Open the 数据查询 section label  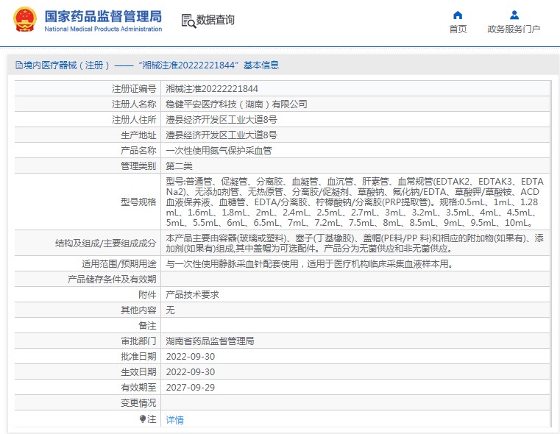coord(215,21)
